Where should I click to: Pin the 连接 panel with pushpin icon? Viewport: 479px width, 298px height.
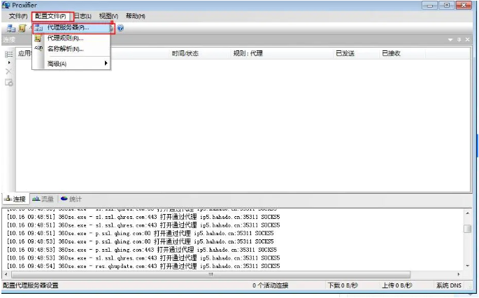pos(459,40)
